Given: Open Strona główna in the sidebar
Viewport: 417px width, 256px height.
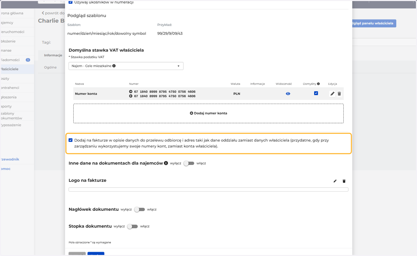Looking at the screenshot, I should click(17, 13).
